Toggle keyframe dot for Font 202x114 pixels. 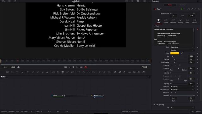coord(198,47)
